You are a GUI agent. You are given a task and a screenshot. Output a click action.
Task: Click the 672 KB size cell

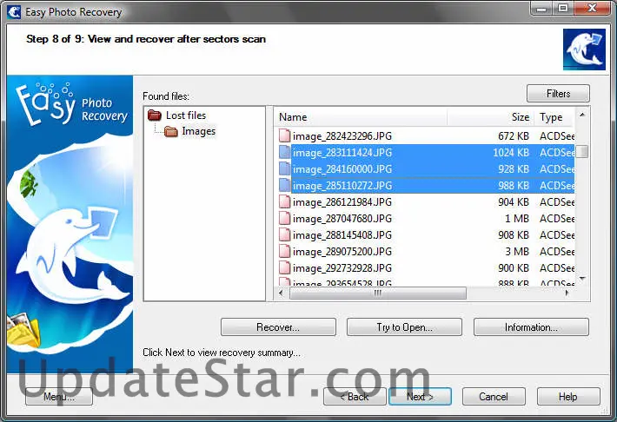click(x=514, y=136)
